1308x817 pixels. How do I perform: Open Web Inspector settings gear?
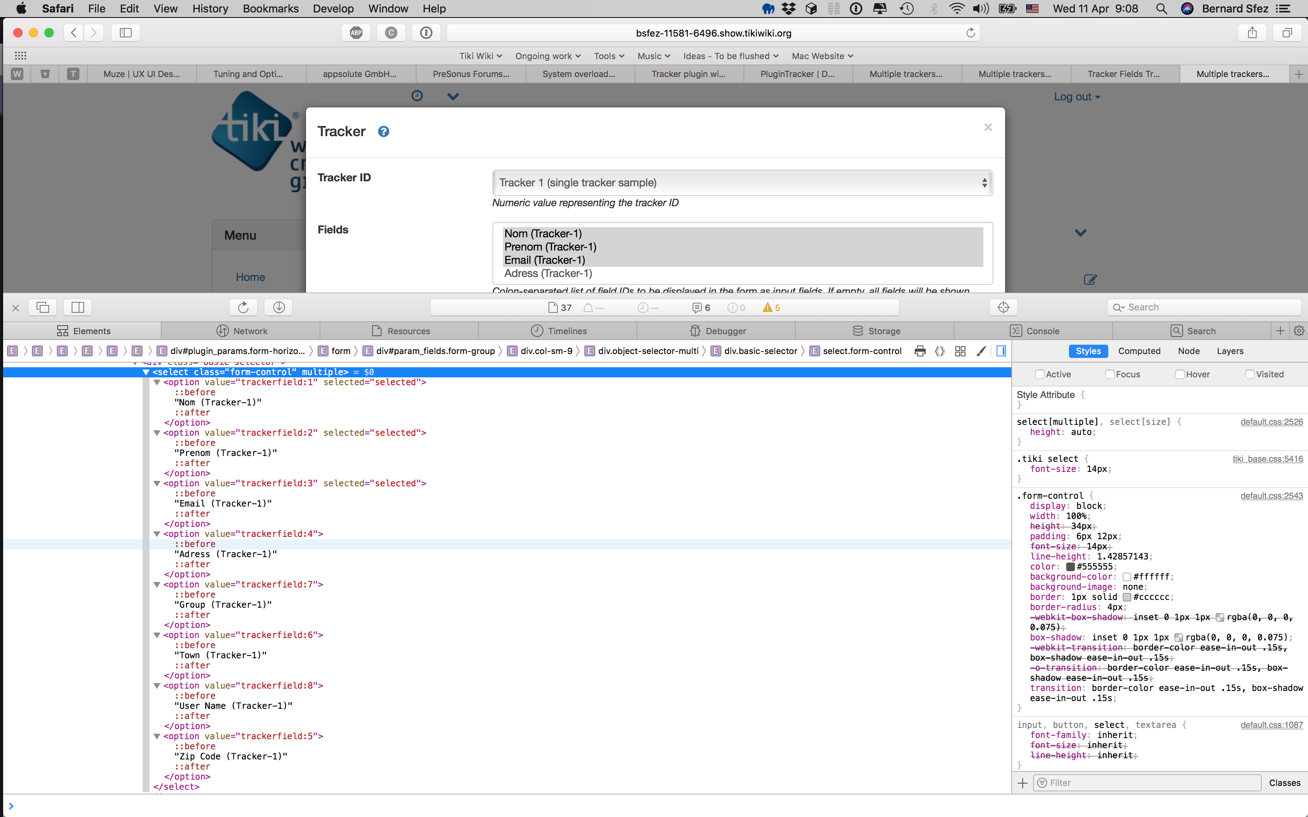pos(1299,331)
